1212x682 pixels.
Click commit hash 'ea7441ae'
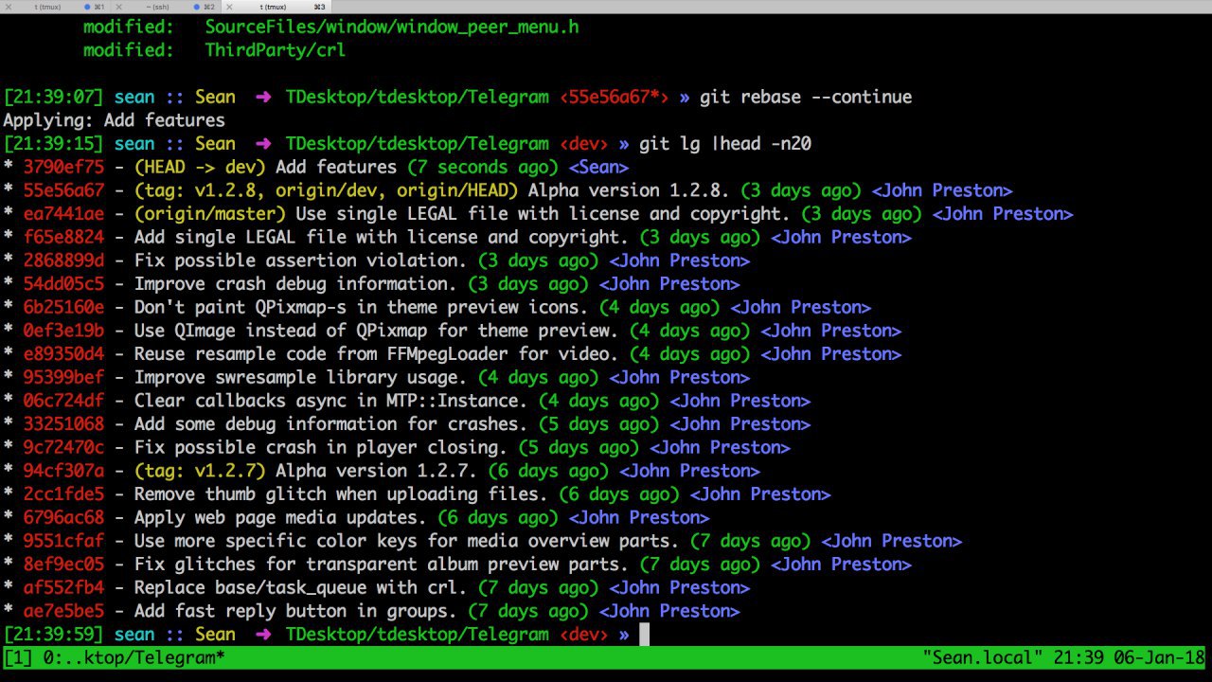coord(63,214)
